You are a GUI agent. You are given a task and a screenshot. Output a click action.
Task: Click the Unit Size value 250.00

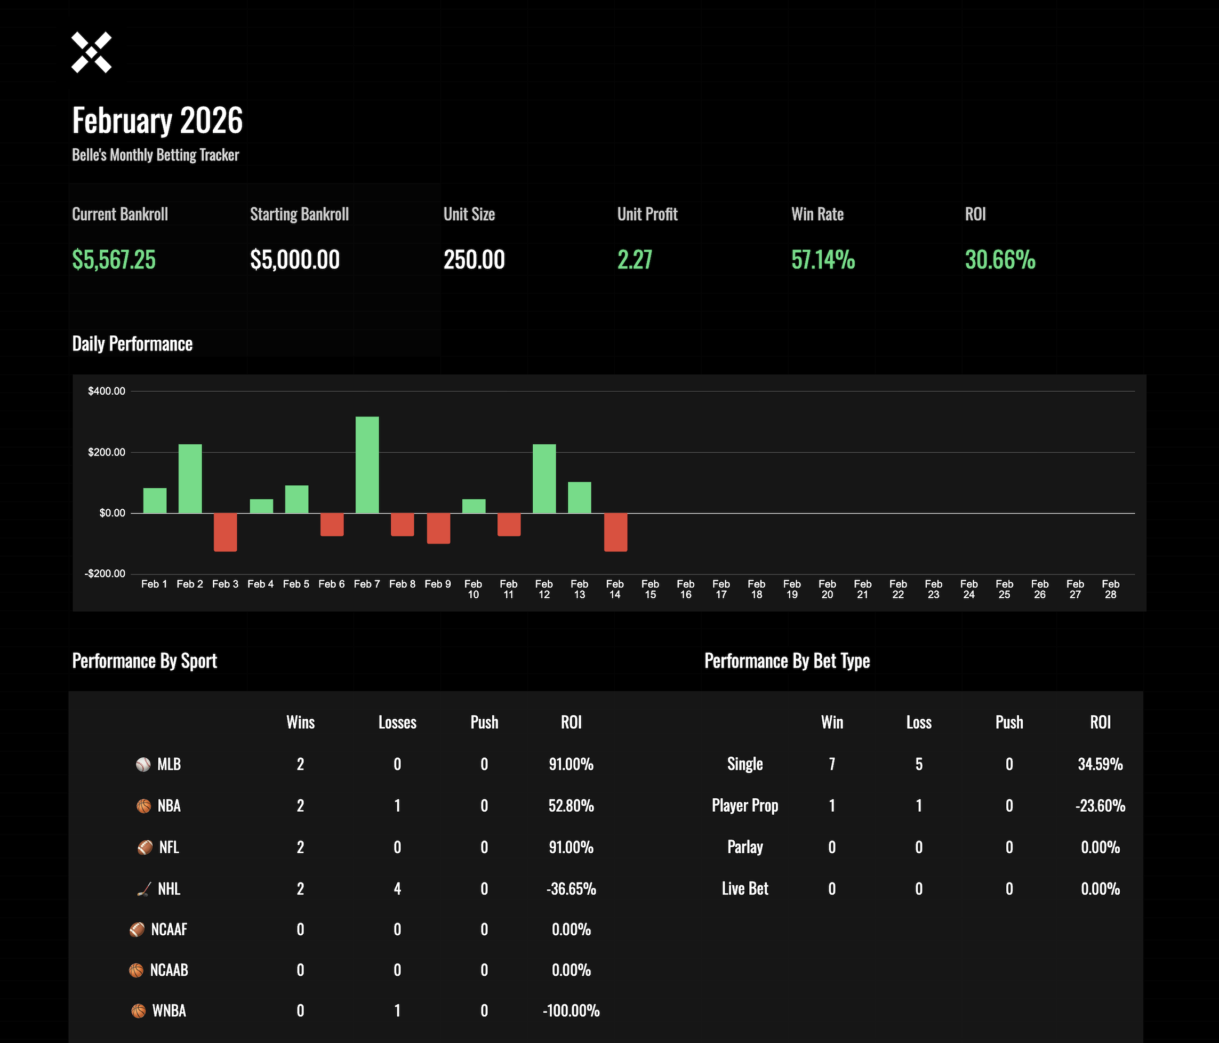click(x=474, y=260)
